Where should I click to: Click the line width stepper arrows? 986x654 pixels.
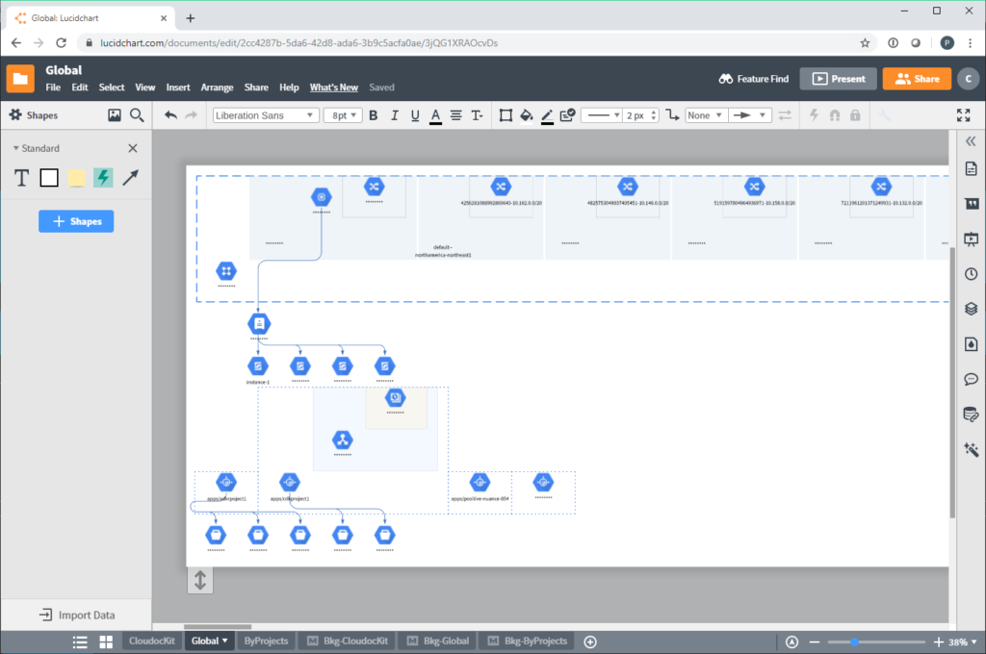[654, 115]
